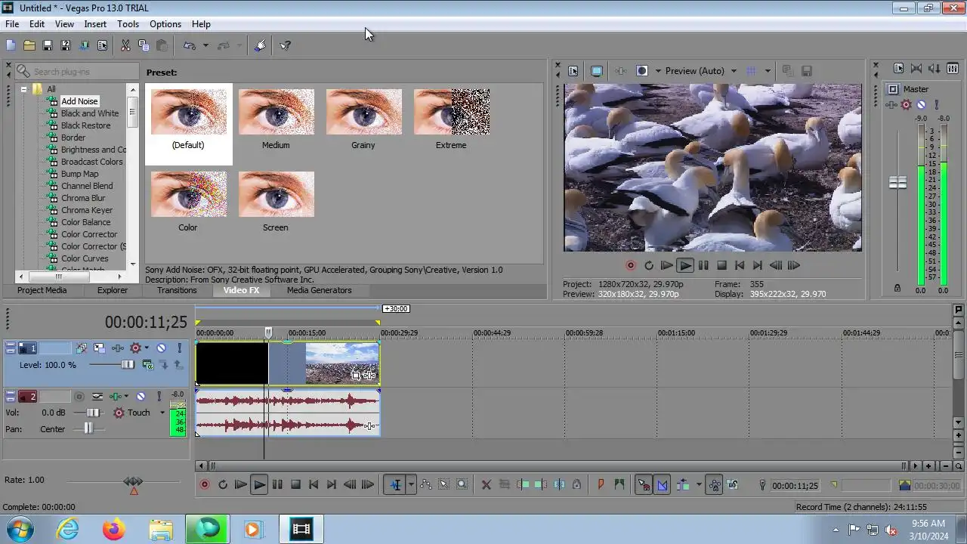The width and height of the screenshot is (967, 544).
Task: Click the What's This Help icon
Action: [285, 45]
